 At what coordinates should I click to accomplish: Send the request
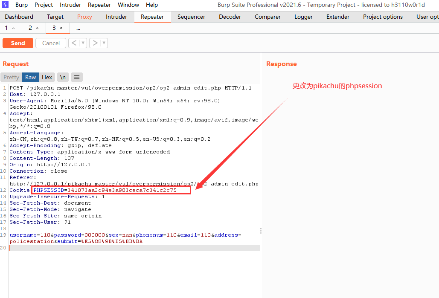click(x=18, y=43)
